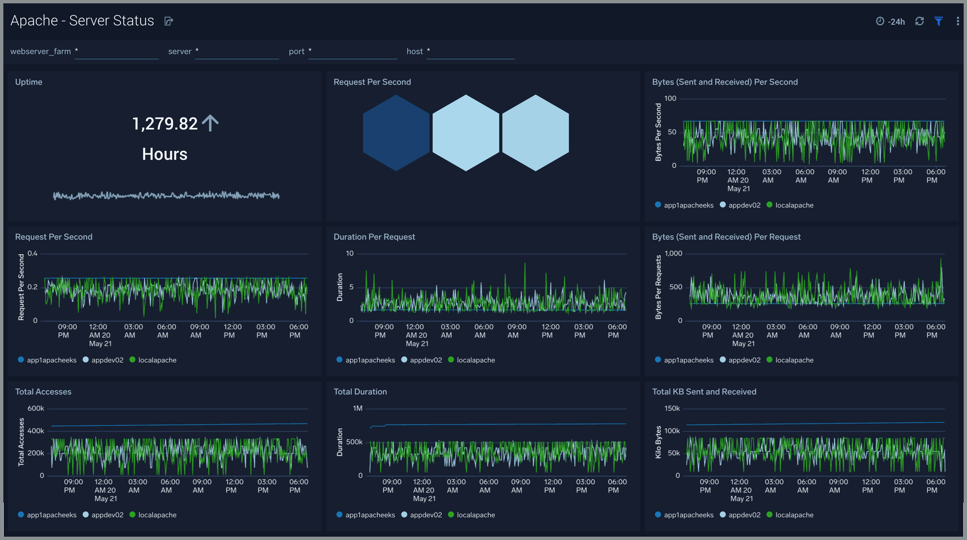967x540 pixels.
Task: Click the blue appdev02 legend dot in Total Duration
Action: coord(404,515)
